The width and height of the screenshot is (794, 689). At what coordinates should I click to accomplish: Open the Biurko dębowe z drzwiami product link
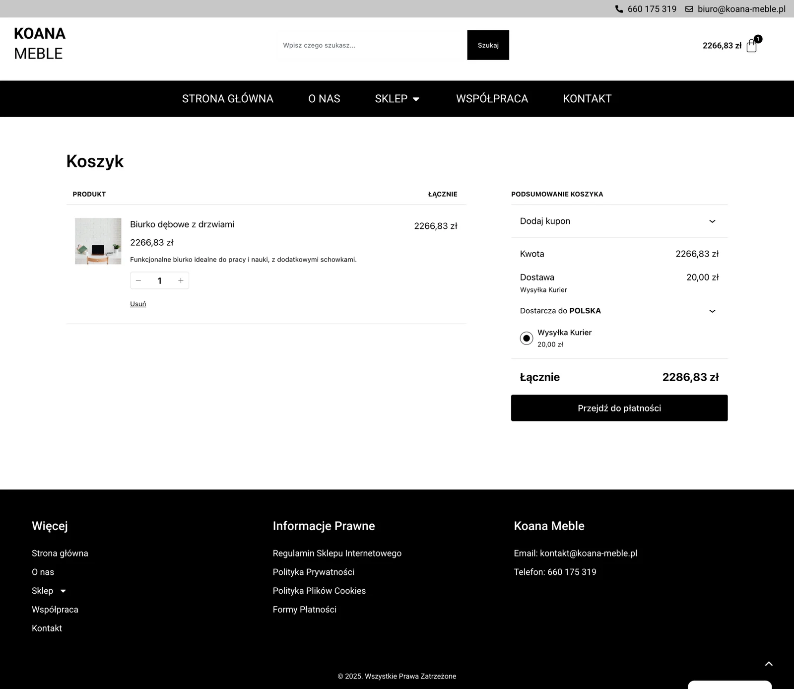coord(182,224)
